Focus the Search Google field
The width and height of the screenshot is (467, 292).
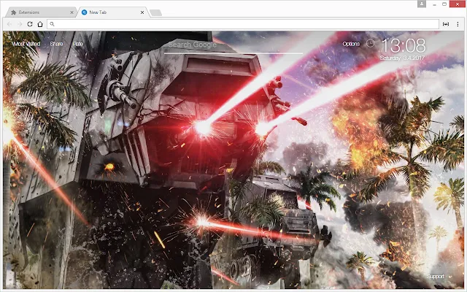click(233, 45)
